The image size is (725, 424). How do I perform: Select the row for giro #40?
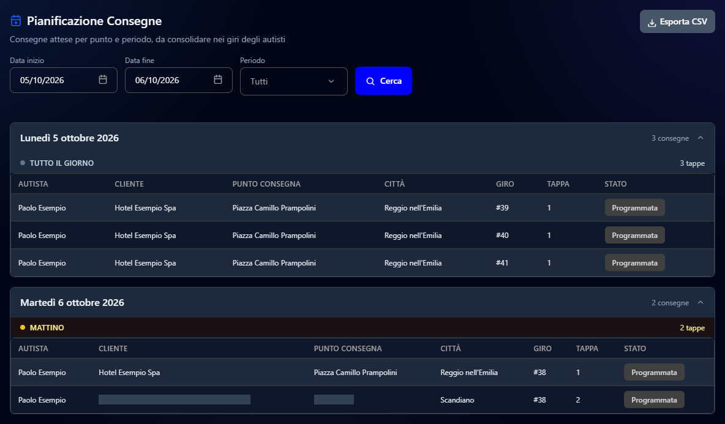362,235
